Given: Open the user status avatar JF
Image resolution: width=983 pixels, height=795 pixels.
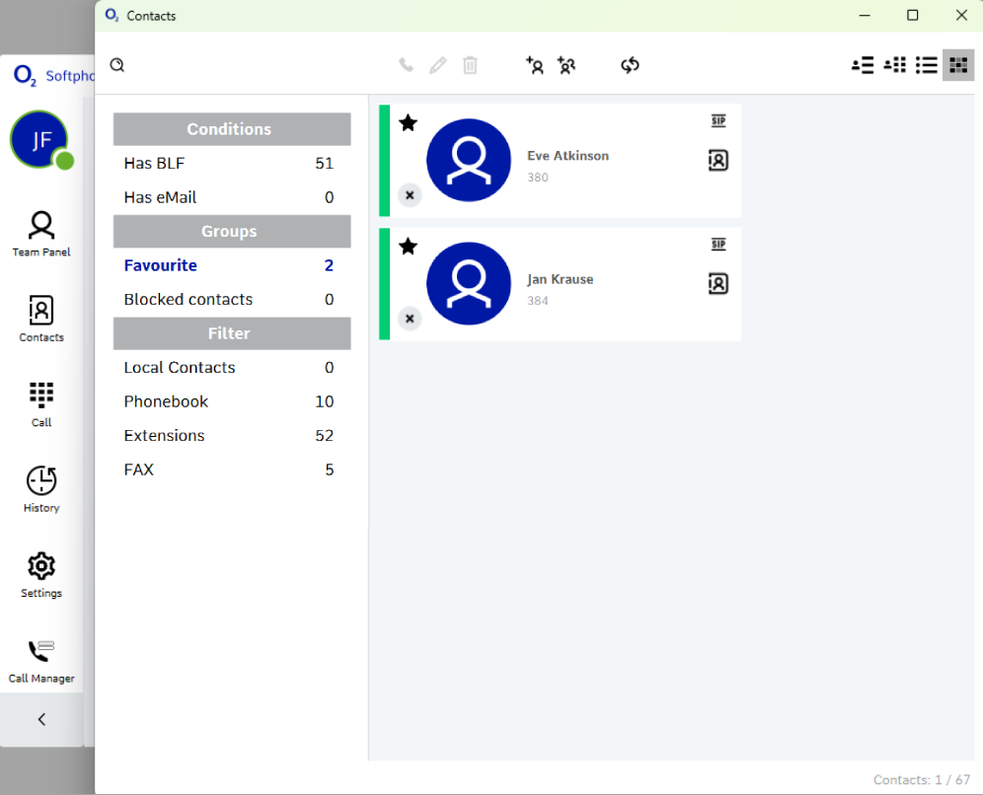Looking at the screenshot, I should pos(40,140).
